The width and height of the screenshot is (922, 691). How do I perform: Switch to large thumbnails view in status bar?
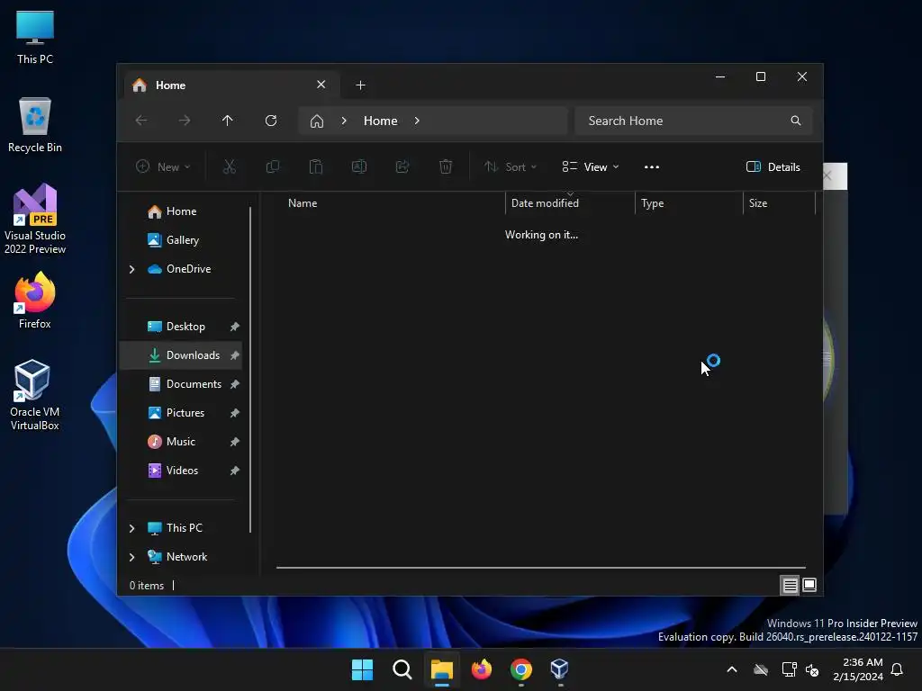[x=809, y=585]
